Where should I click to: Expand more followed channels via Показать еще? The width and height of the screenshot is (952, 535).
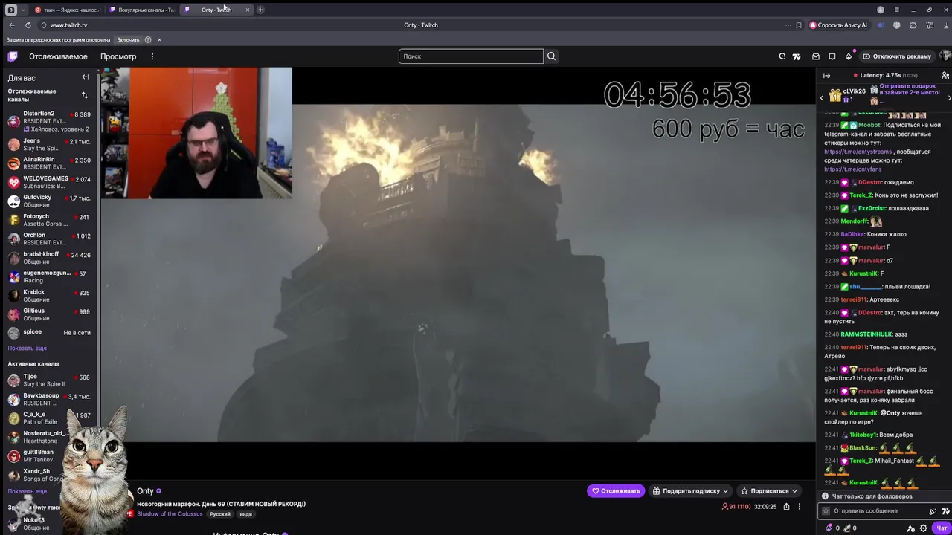point(28,348)
